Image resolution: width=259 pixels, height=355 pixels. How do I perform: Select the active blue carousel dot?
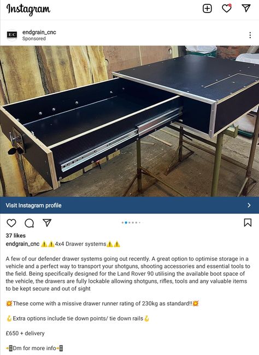pyautogui.click(x=126, y=223)
